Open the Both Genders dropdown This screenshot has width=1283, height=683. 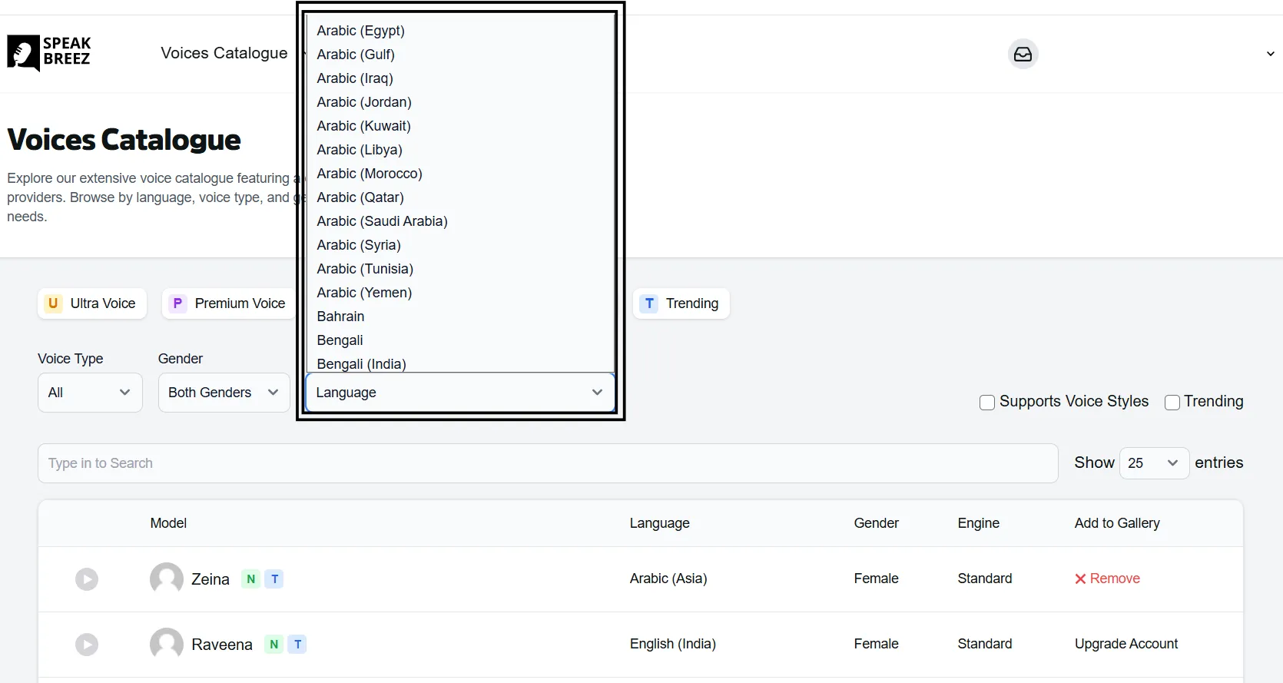click(224, 393)
